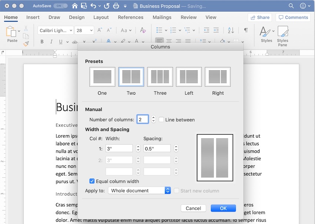Switch to the Review ribbon tab

click(x=188, y=17)
